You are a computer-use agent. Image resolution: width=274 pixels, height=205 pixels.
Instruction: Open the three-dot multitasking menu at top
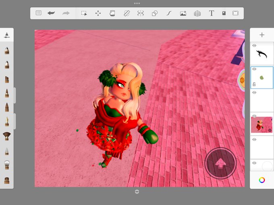coord(137,3)
